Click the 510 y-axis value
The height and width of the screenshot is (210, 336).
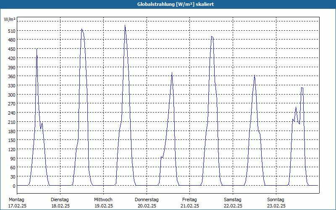12,31
